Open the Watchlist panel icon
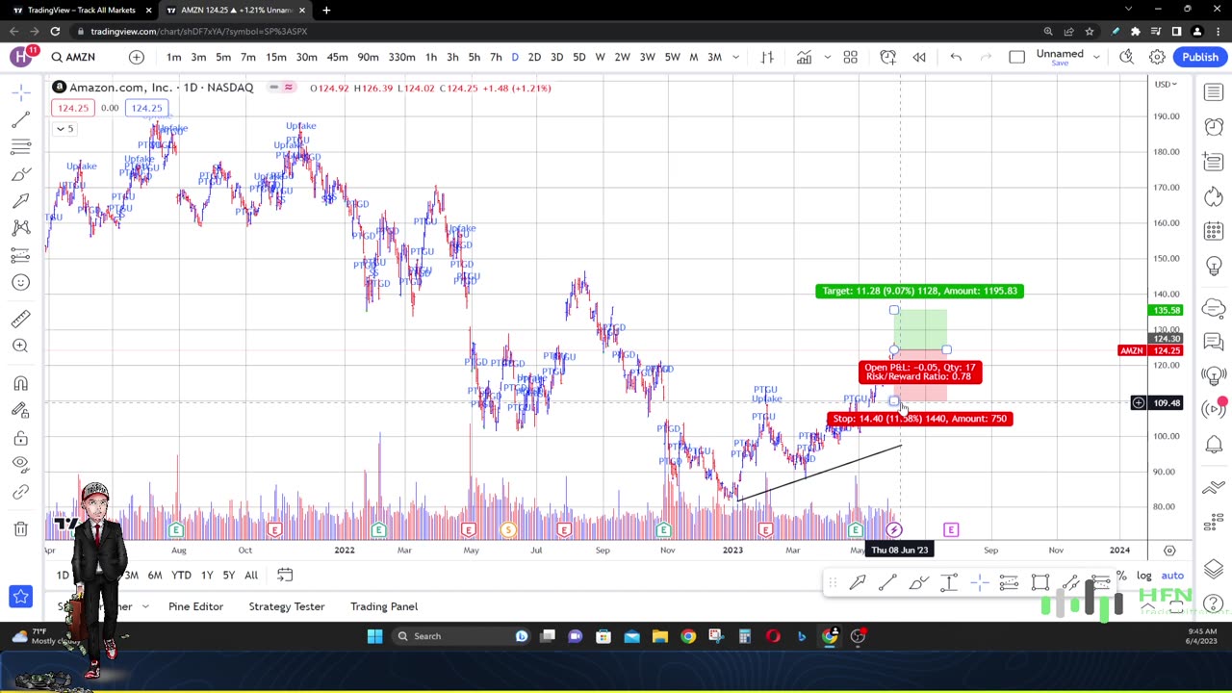 pyautogui.click(x=1213, y=92)
